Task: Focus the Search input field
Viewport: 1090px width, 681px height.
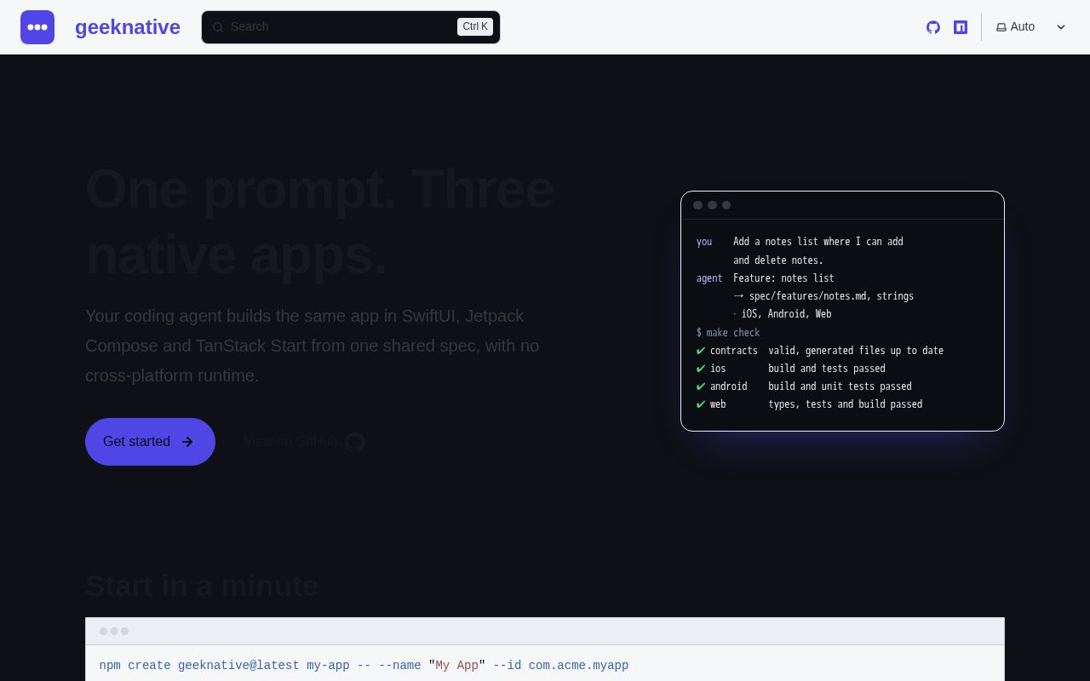Action: [351, 27]
